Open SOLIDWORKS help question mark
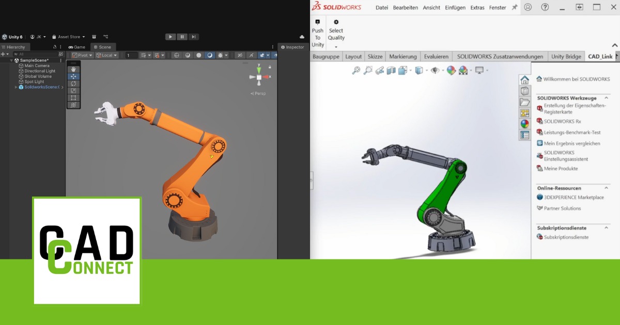The image size is (620, 325). coord(545,7)
